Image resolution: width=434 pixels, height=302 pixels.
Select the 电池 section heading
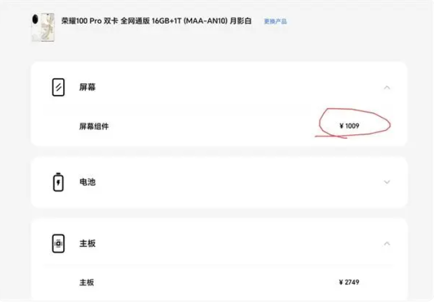pyautogui.click(x=87, y=182)
